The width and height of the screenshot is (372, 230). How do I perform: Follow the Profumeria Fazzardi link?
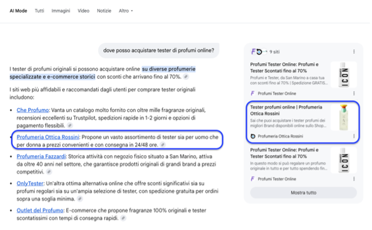click(41, 157)
